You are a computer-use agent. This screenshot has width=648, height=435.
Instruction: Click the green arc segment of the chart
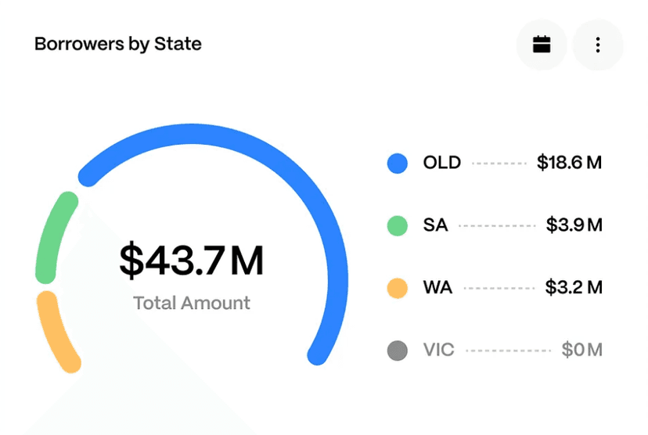click(x=52, y=235)
